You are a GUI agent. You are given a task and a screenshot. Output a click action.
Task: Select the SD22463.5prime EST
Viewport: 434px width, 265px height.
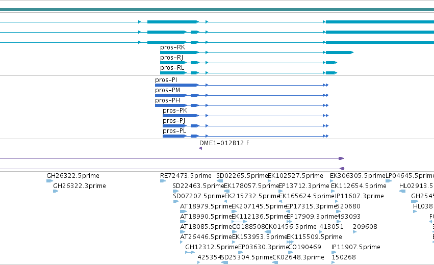point(198,186)
